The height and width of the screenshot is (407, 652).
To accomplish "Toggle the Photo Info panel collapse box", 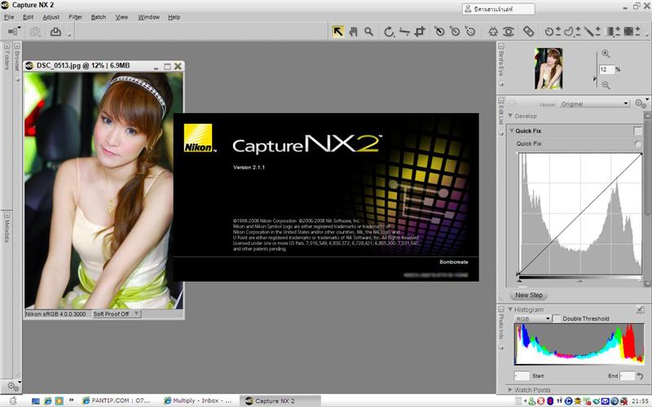I will tap(501, 309).
